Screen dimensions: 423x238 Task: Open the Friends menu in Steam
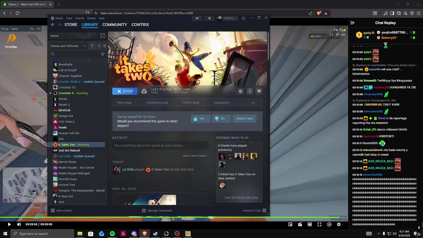tap(80, 18)
